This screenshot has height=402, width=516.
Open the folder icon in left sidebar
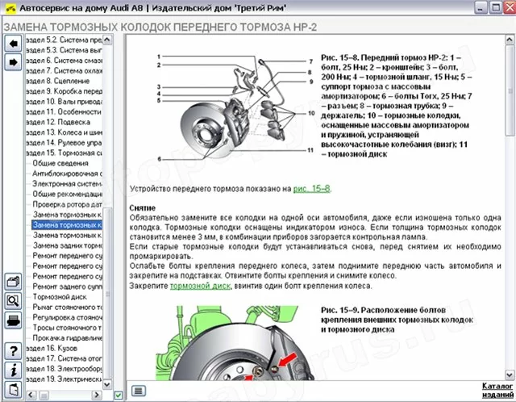13,282
